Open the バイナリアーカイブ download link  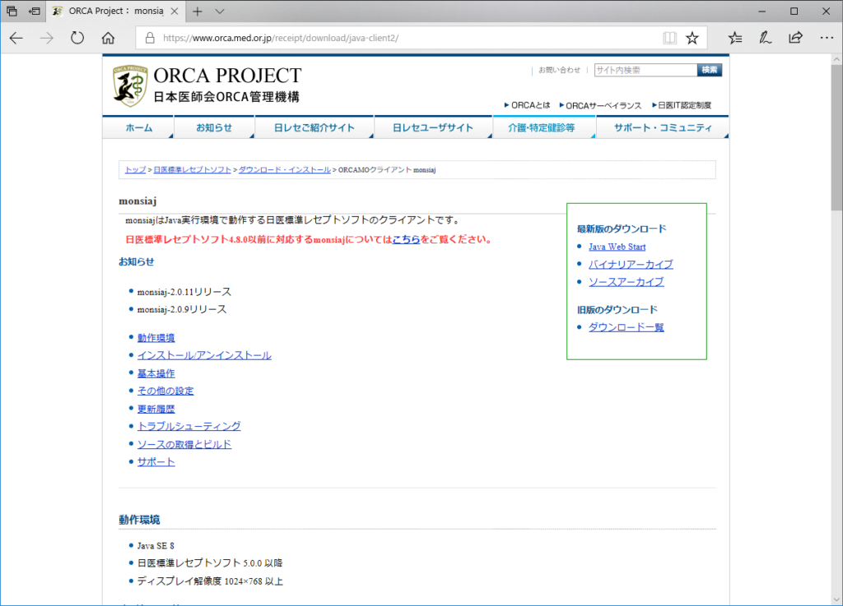[631, 264]
